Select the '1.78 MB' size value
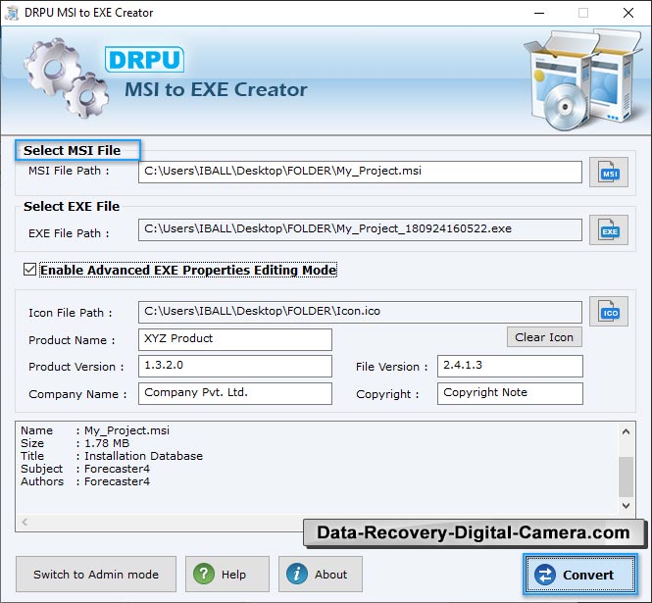The height and width of the screenshot is (603, 652). pos(107,443)
